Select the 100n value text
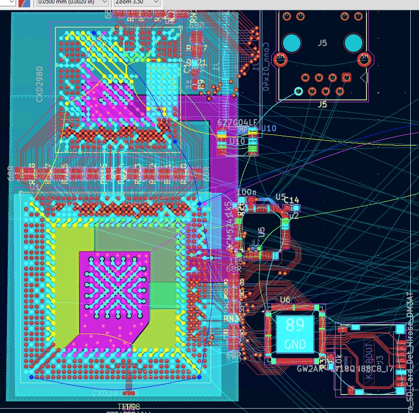This screenshot has width=419, height=413. click(247, 192)
